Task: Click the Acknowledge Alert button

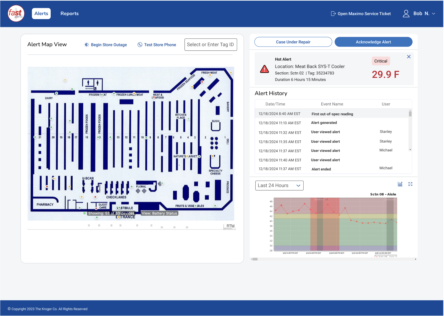Action: (x=373, y=42)
